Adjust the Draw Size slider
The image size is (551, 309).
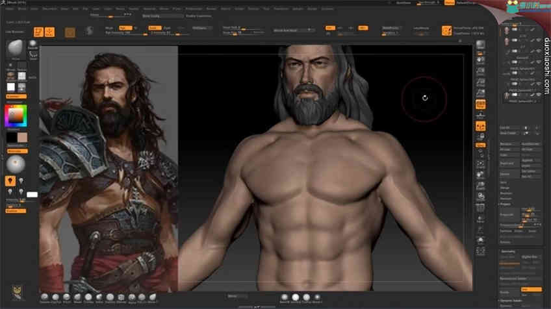[242, 32]
